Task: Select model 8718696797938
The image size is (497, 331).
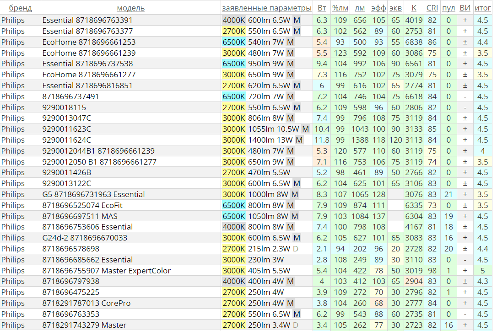Action: (x=70, y=282)
